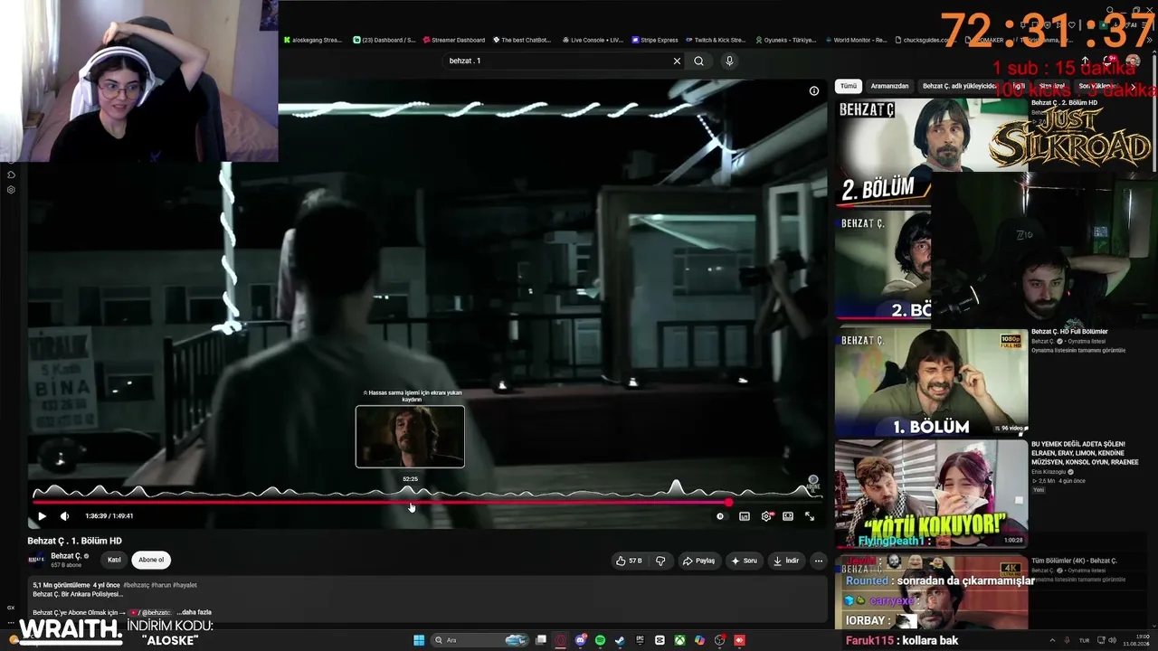Viewport: 1158px width, 651px height.
Task: Open Behzat Ç. channel avatar
Action: tap(36, 560)
